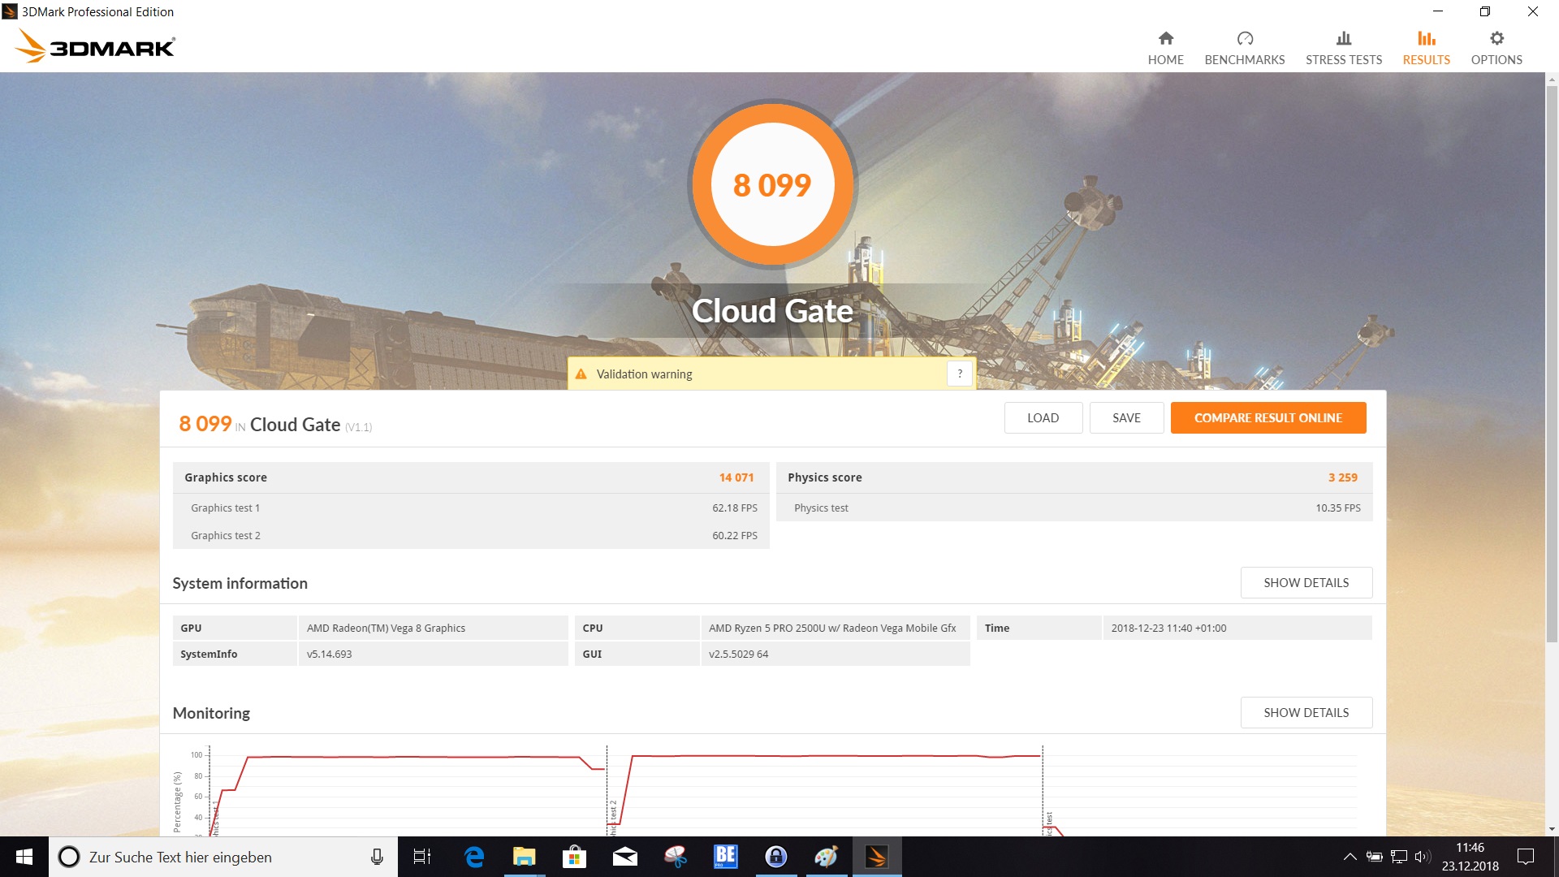Screen dimensions: 1559x877
Task: Open the Task View icon
Action: tap(422, 857)
